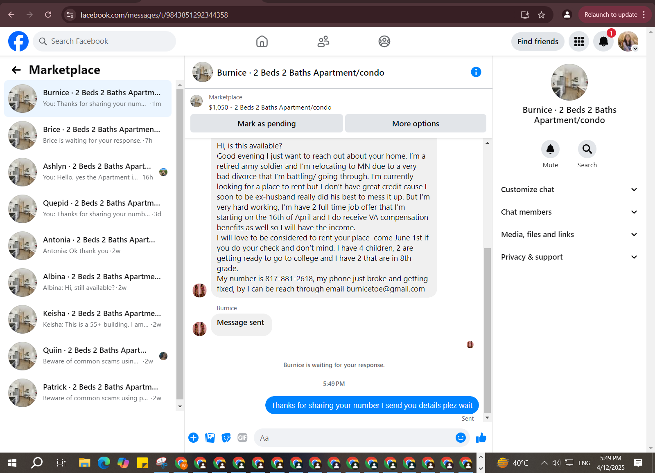This screenshot has height=473, width=655.
Task: Open Chrome three-dot menu
Action: (644, 15)
